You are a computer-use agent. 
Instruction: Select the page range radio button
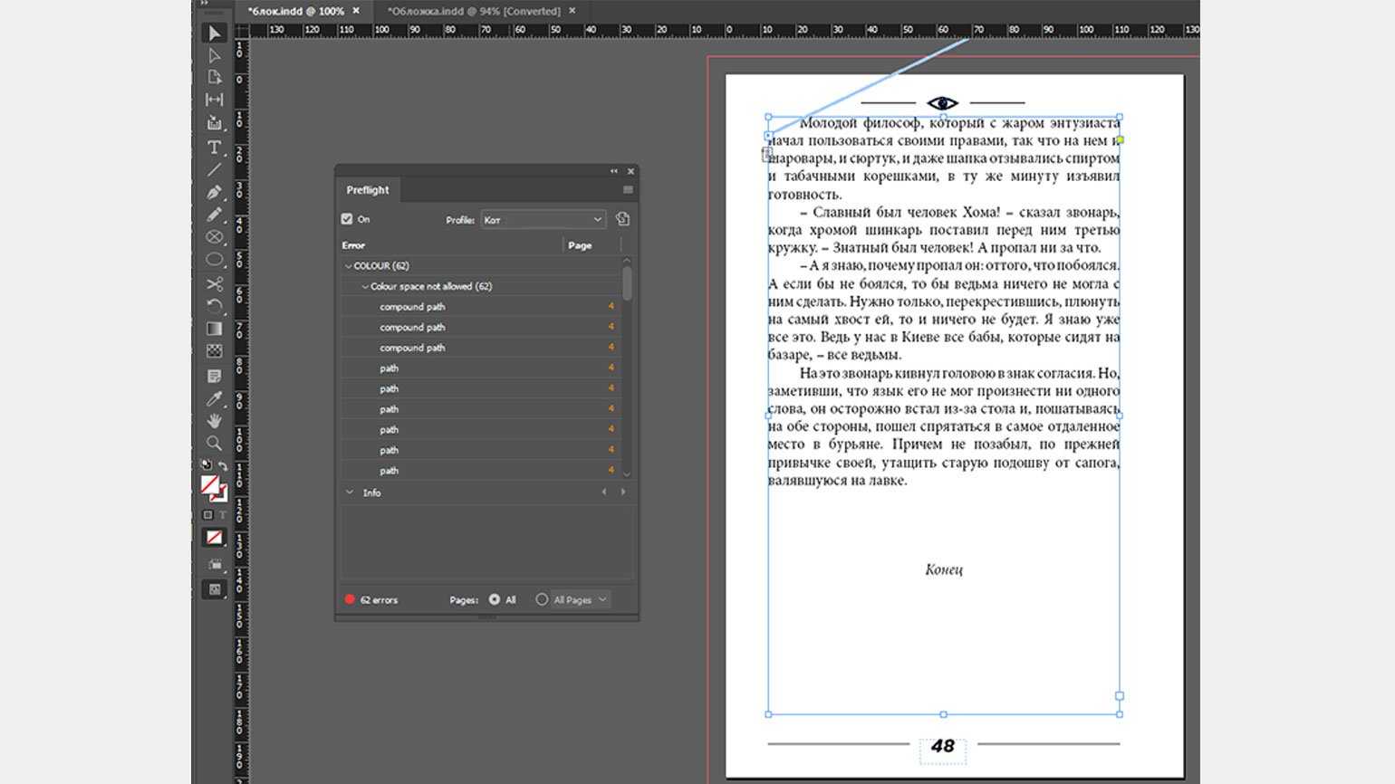point(542,599)
